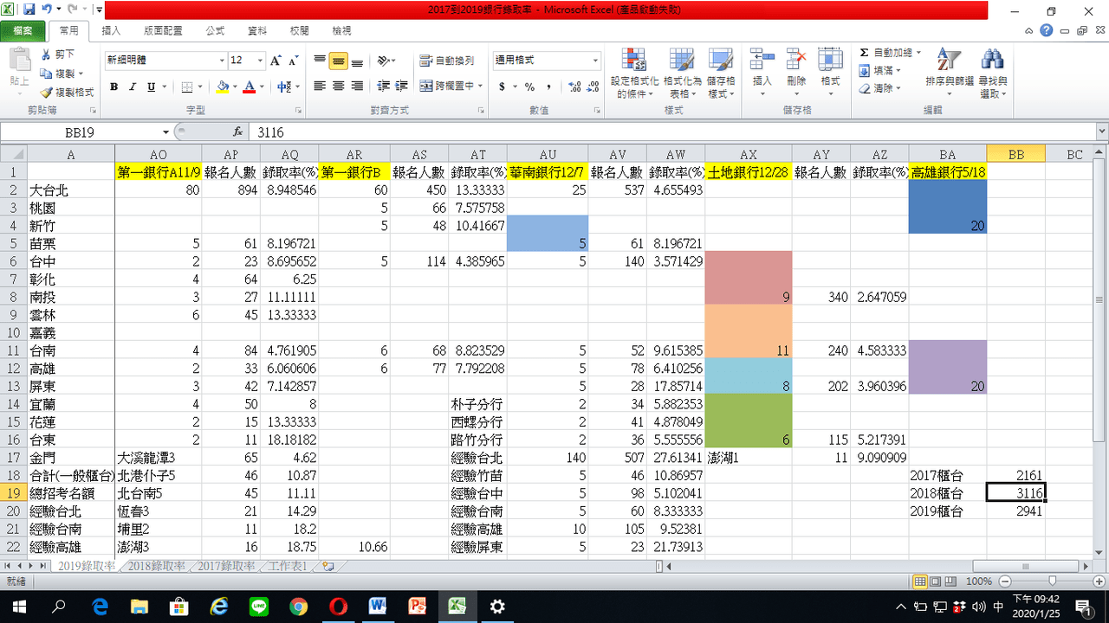Toggle middle vertical alignment
Image resolution: width=1109 pixels, height=623 pixels.
pyautogui.click(x=338, y=61)
